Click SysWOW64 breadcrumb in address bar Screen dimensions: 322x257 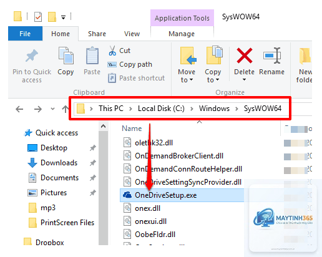(263, 109)
